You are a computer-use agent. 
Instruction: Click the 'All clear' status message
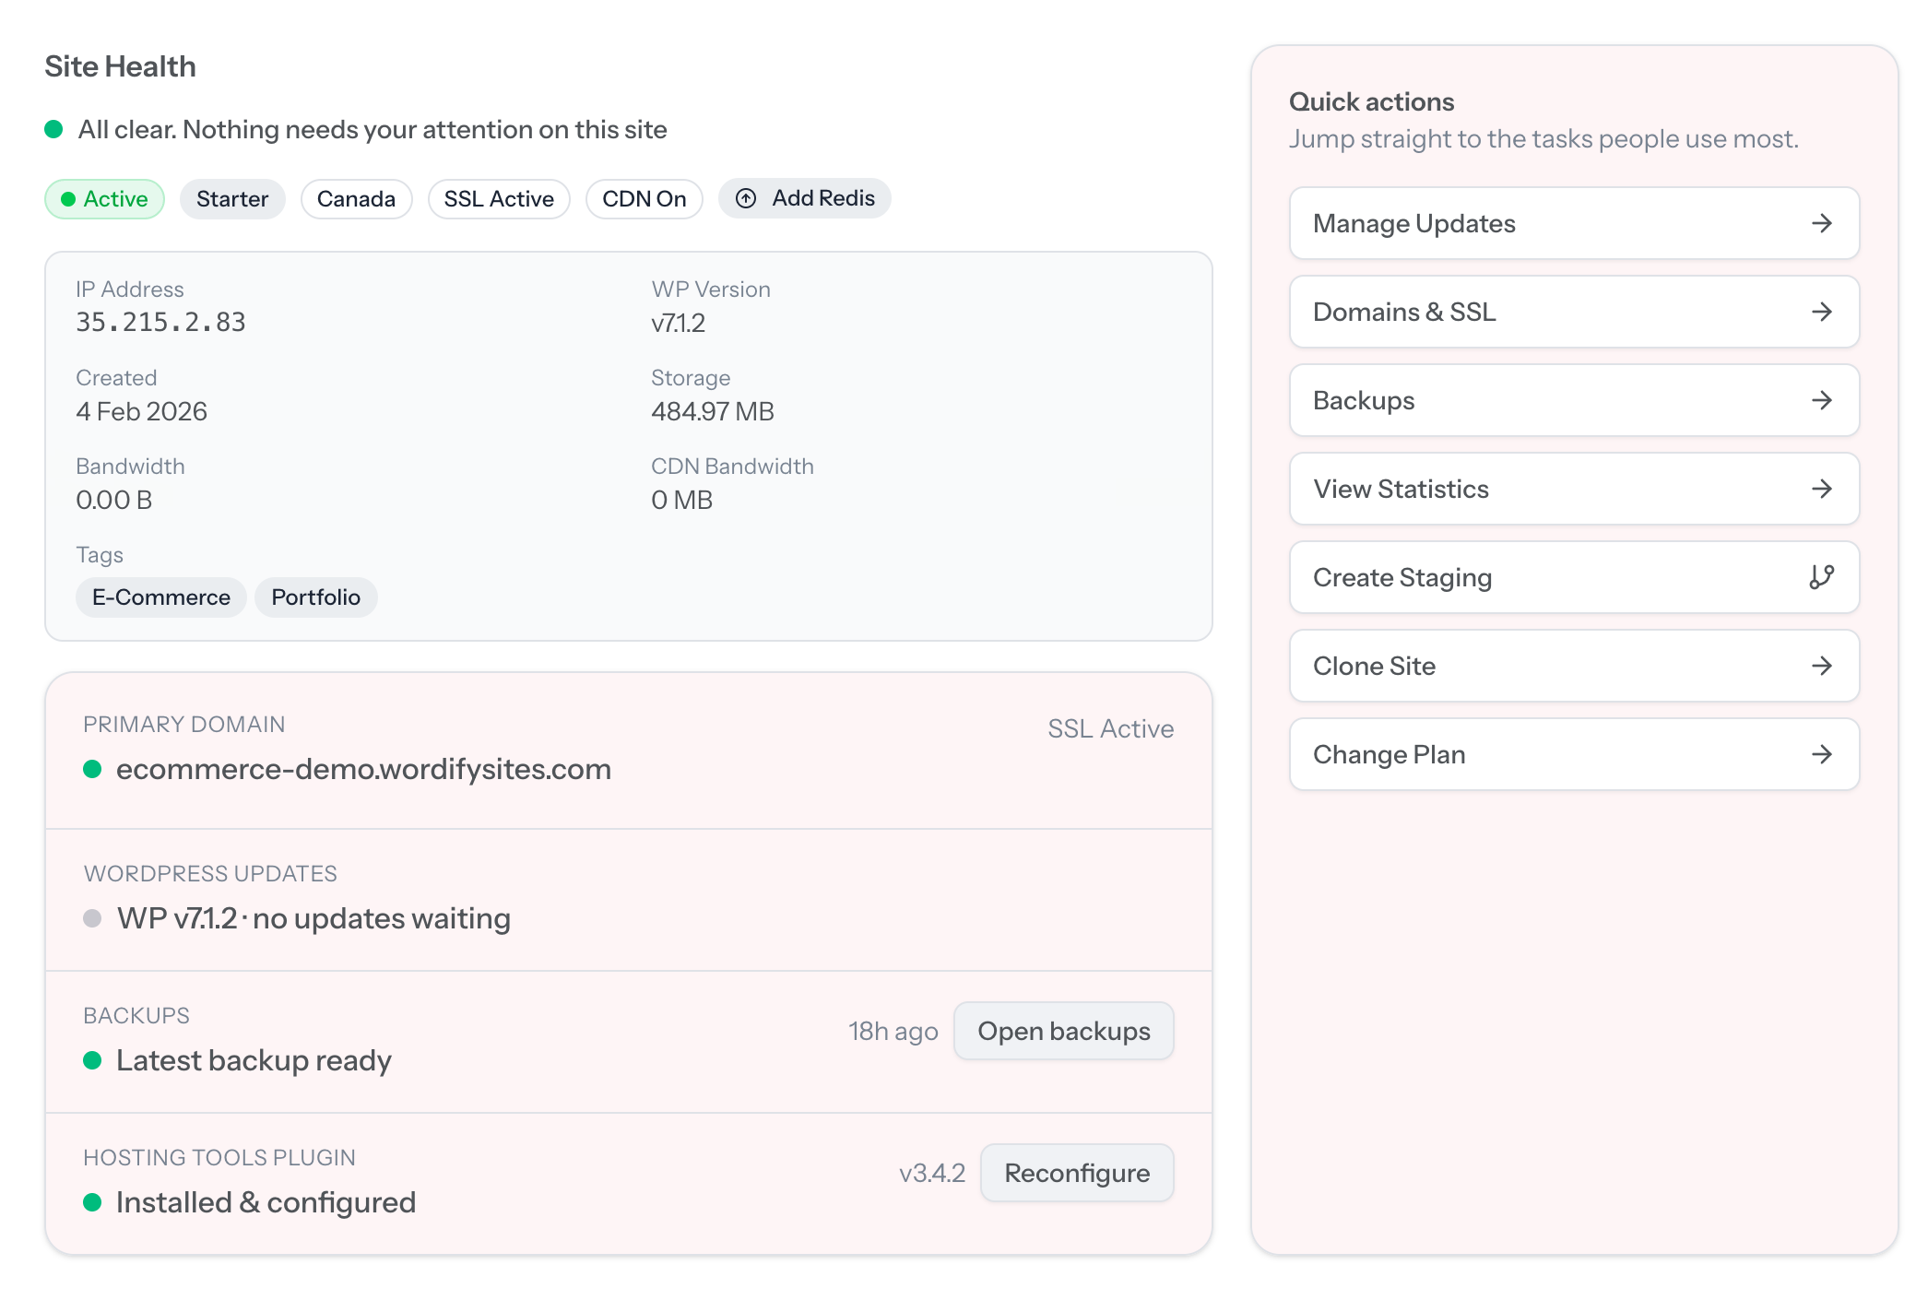[x=373, y=129]
